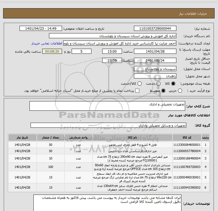This screenshot has height=211, width=218.
Task: Click item name فایل 4 کشو و 4 قفل فلزی
Action: tap(132, 145)
